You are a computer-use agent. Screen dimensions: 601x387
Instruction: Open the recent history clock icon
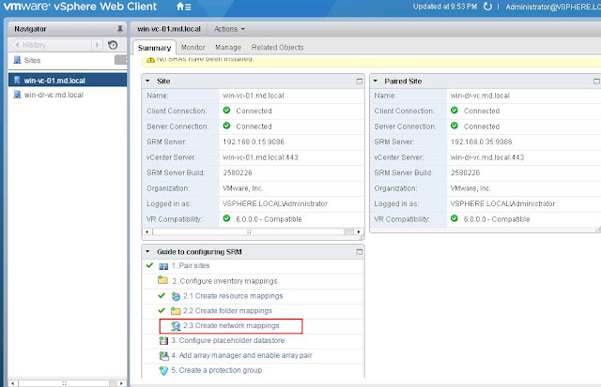(x=113, y=45)
